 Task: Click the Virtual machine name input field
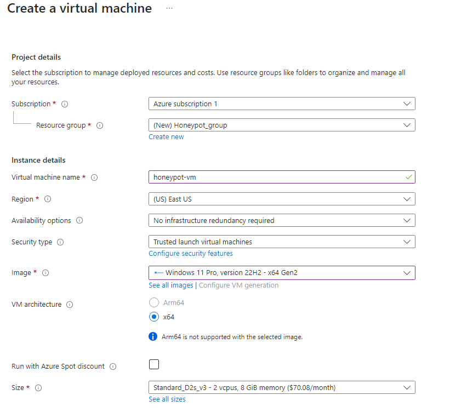pos(282,177)
